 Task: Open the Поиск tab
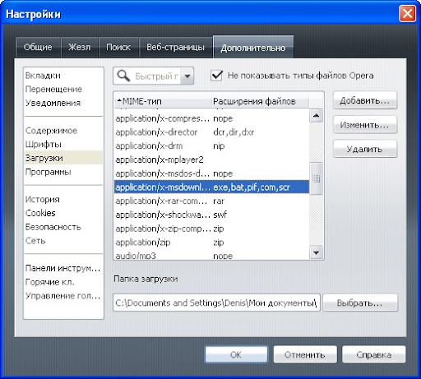point(118,47)
